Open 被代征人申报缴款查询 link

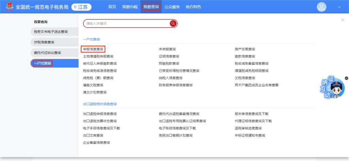point(100,64)
